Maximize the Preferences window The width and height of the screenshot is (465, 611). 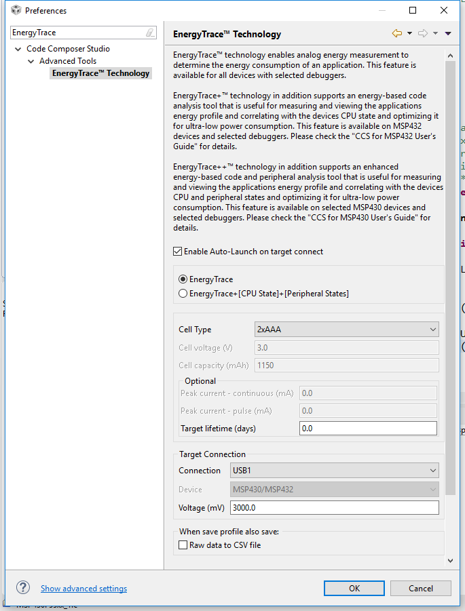pyautogui.click(x=413, y=11)
